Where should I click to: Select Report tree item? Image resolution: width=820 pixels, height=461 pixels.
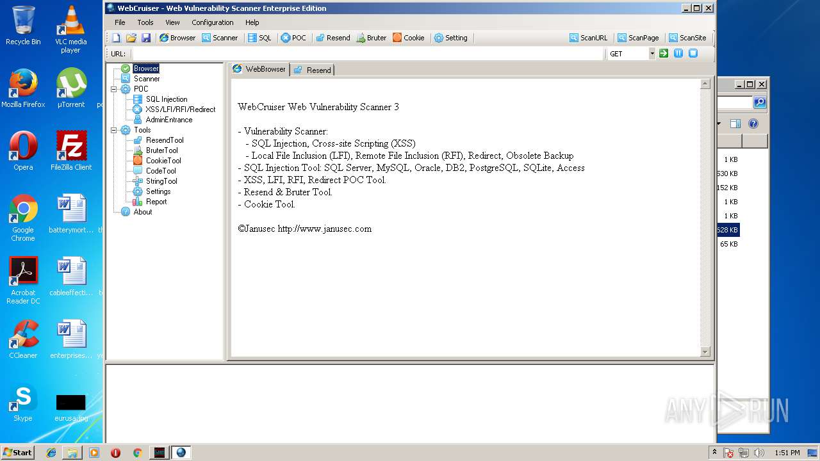tap(156, 202)
